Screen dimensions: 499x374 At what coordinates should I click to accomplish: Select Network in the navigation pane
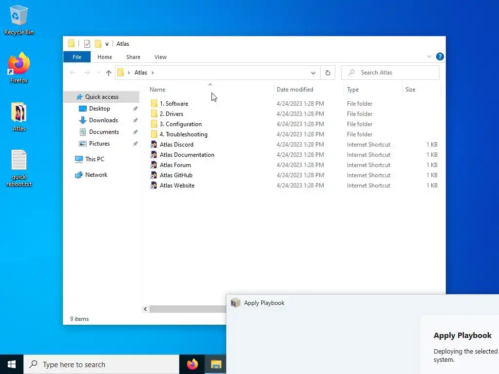[x=96, y=175]
